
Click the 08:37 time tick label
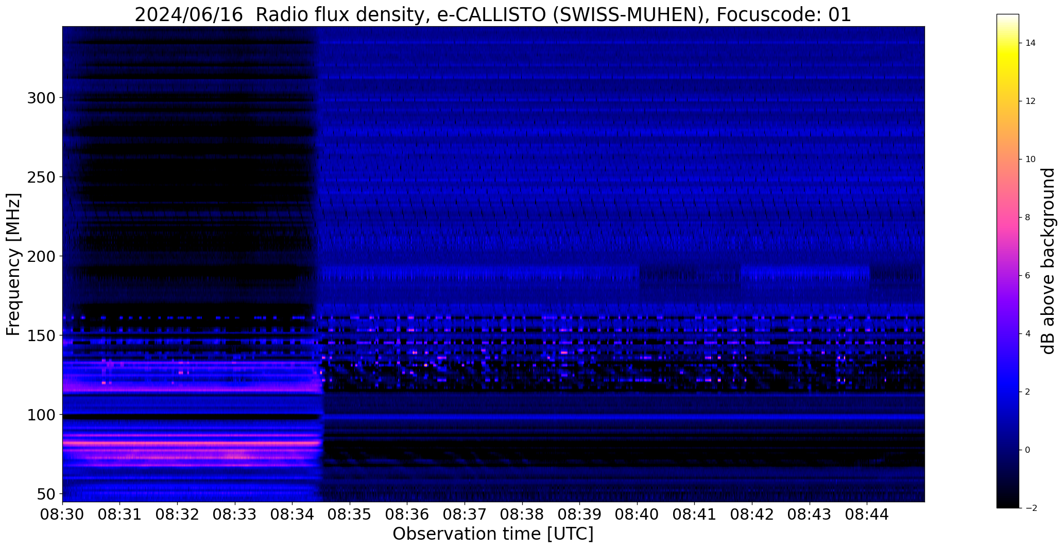coord(465,514)
